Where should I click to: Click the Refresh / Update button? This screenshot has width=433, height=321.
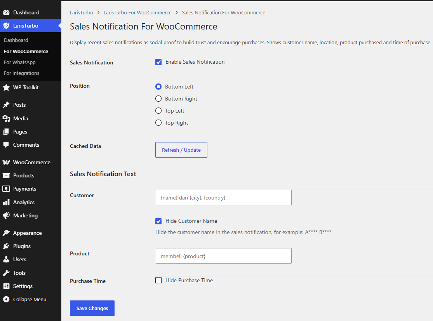(x=181, y=150)
